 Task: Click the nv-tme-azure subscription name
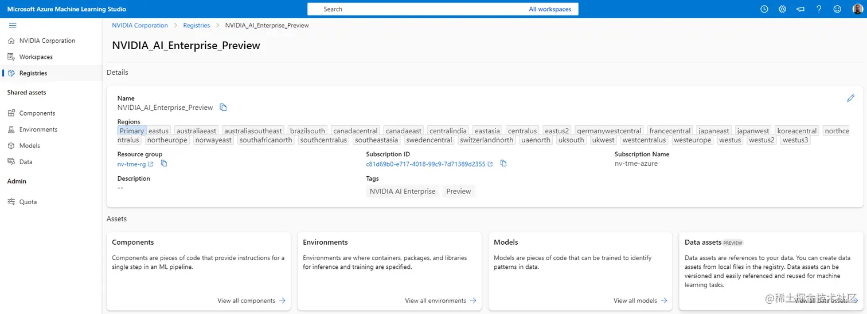coord(636,164)
